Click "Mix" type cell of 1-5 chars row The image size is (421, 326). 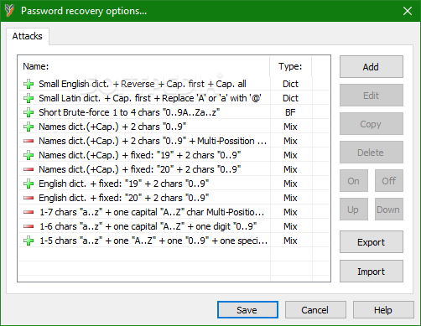tap(290, 241)
